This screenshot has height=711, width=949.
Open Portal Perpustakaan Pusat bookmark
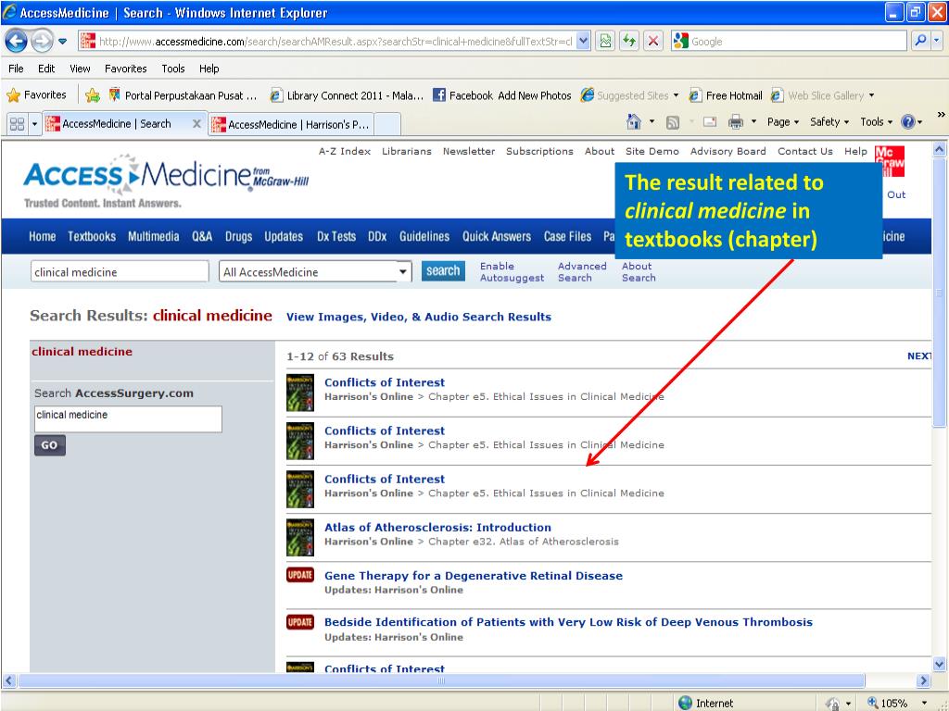click(183, 95)
